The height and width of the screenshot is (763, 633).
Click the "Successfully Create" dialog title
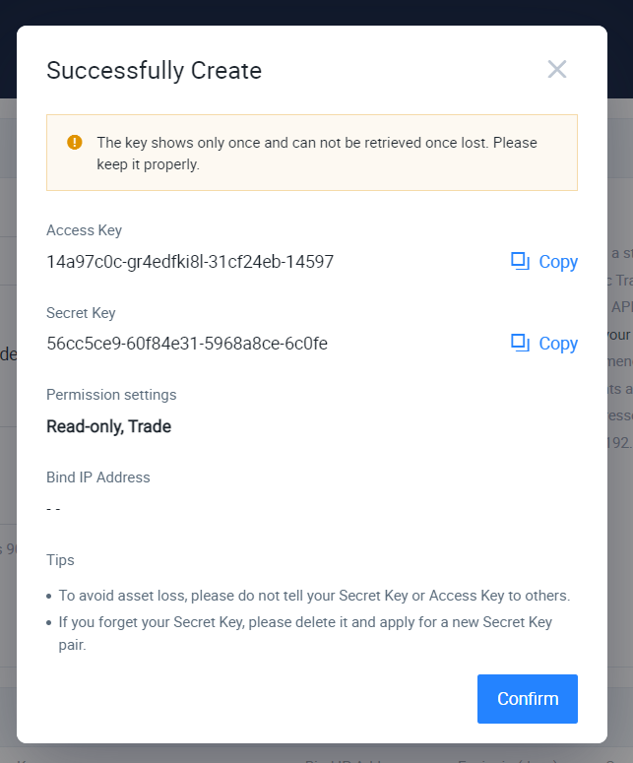[x=155, y=71]
